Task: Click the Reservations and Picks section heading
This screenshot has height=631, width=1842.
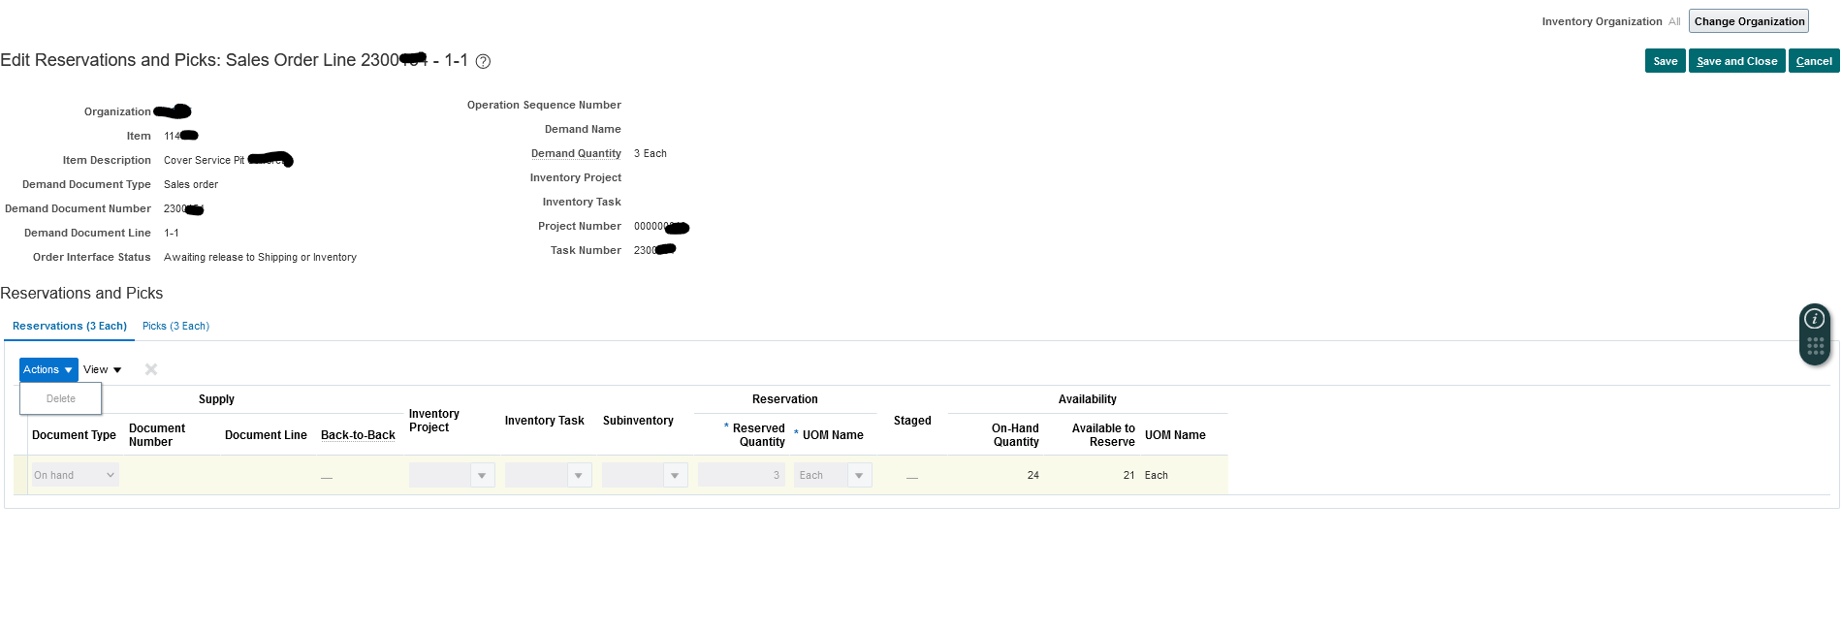Action: coord(81,293)
